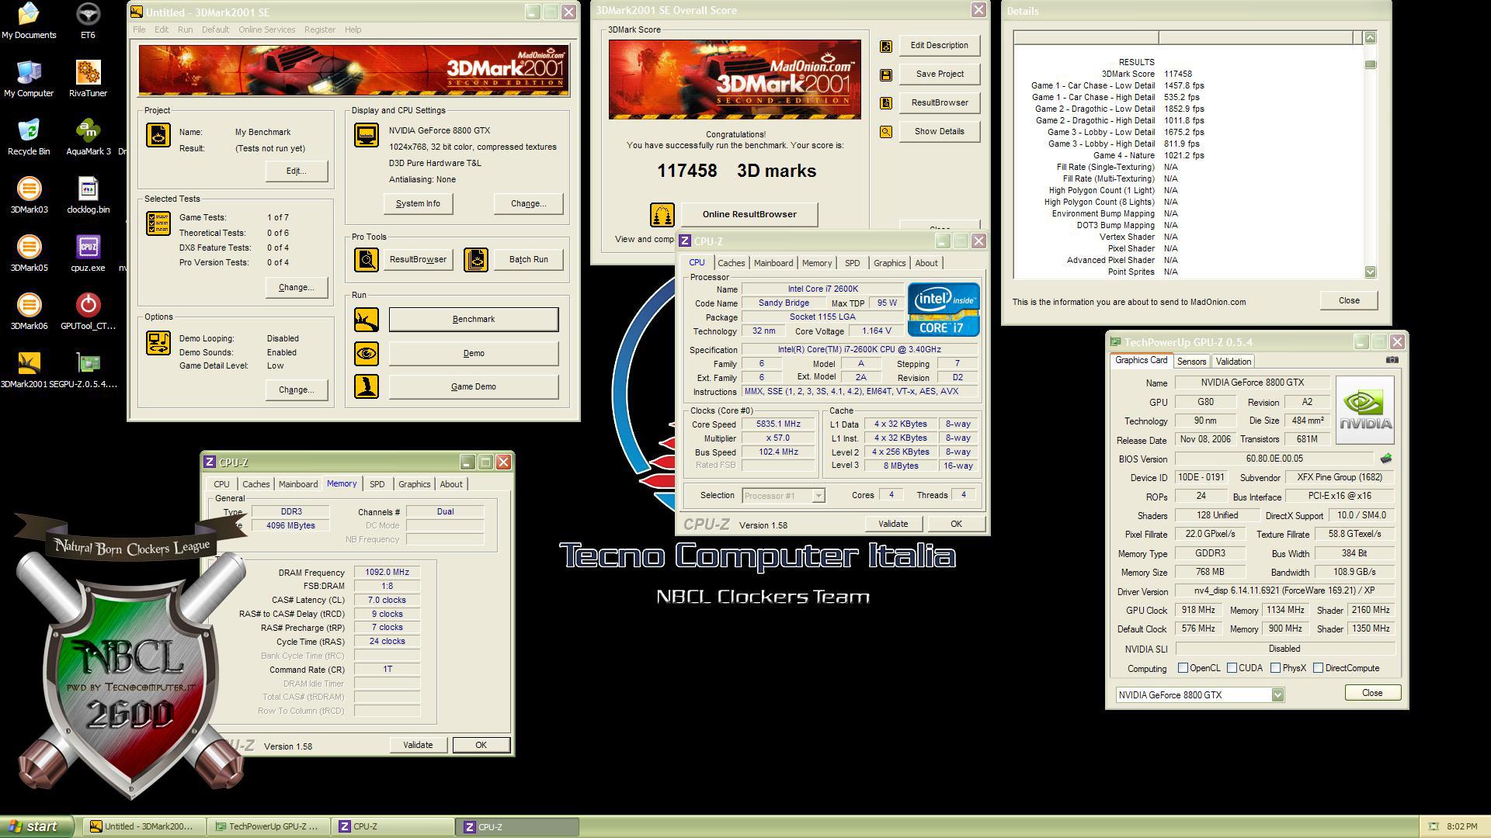Viewport: 1491px width, 838px height.
Task: Click the Details list scrollbar thumb
Action: click(1370, 64)
